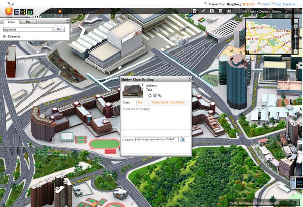Select the note/mark tool in the toolbar

click(195, 11)
